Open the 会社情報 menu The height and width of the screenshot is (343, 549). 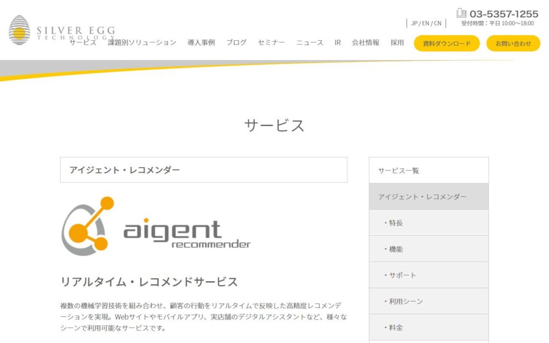coord(365,42)
